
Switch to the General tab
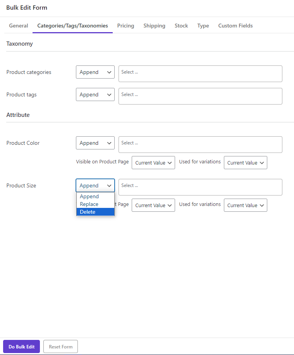[x=19, y=26]
